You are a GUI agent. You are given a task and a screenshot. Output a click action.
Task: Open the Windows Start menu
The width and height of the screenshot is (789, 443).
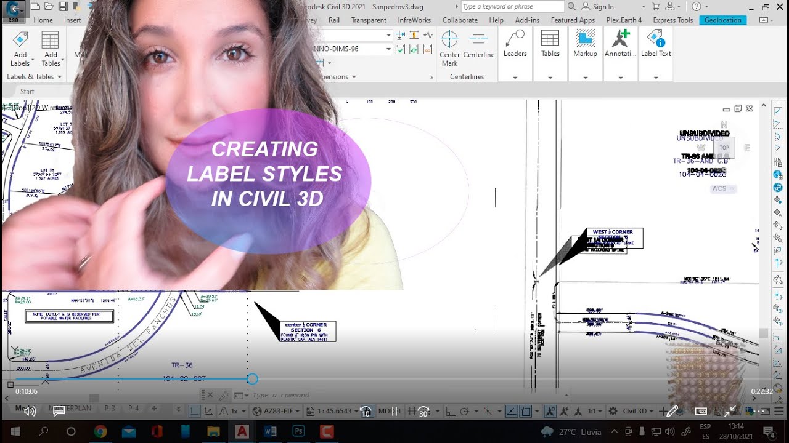(x=15, y=431)
